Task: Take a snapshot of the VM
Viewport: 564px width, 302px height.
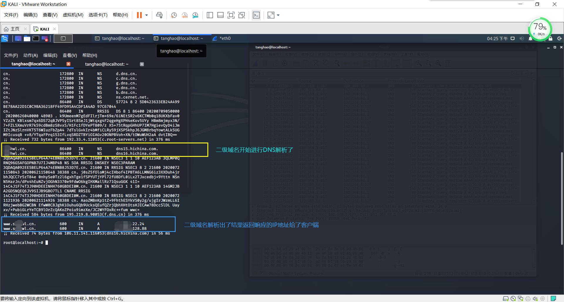Action: click(174, 15)
